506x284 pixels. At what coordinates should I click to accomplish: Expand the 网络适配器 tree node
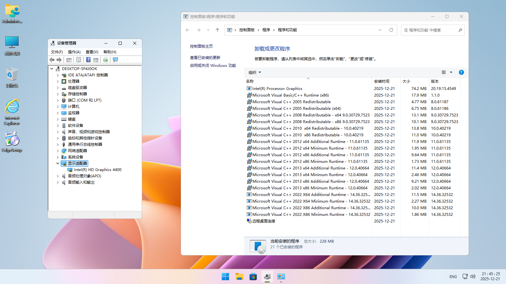(x=58, y=151)
